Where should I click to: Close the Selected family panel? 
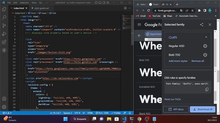coord(210,25)
